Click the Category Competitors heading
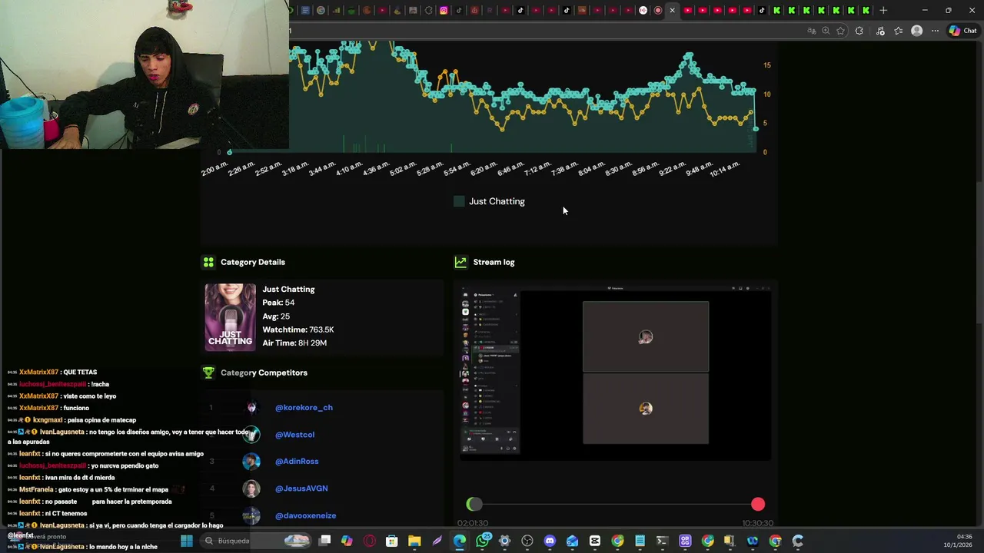The height and width of the screenshot is (553, 984). (x=264, y=373)
